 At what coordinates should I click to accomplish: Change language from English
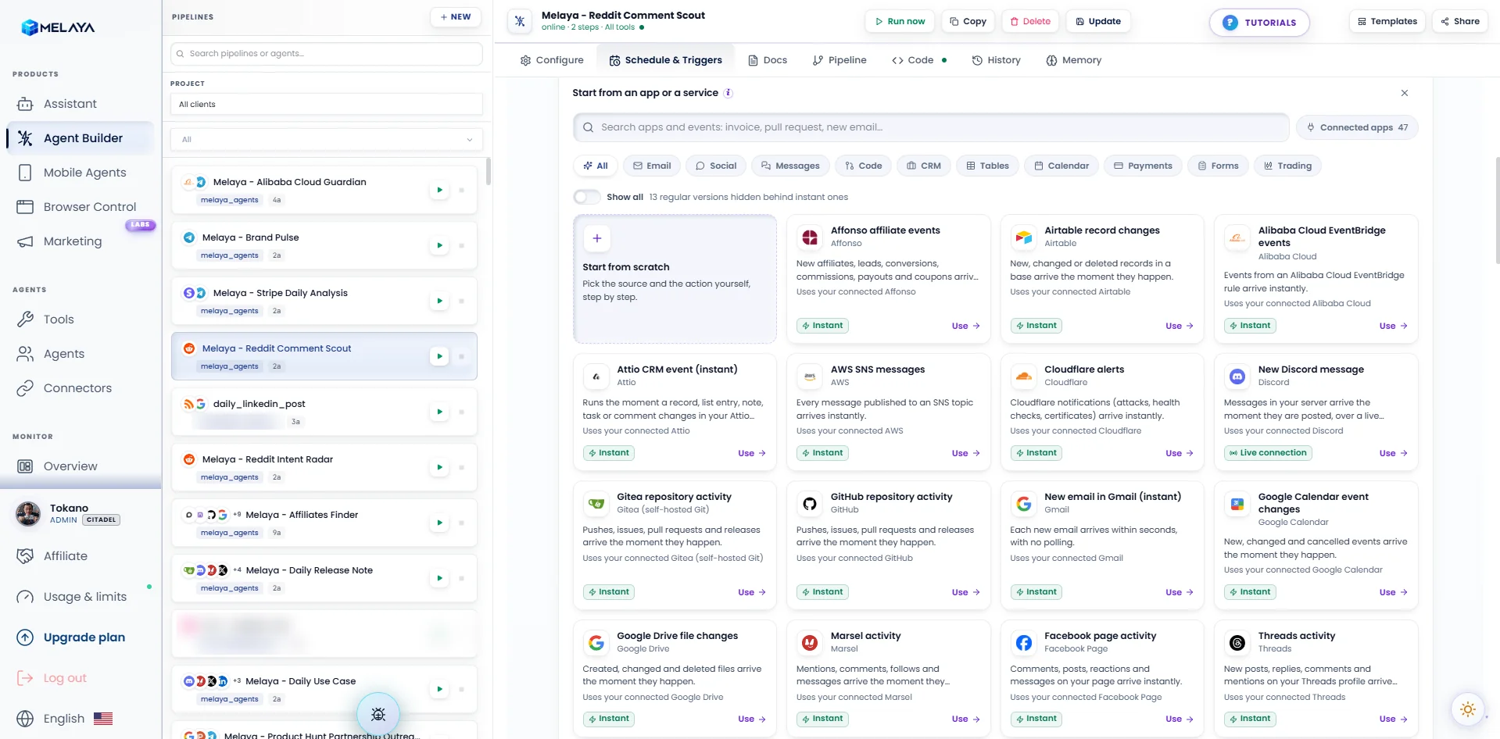click(65, 719)
